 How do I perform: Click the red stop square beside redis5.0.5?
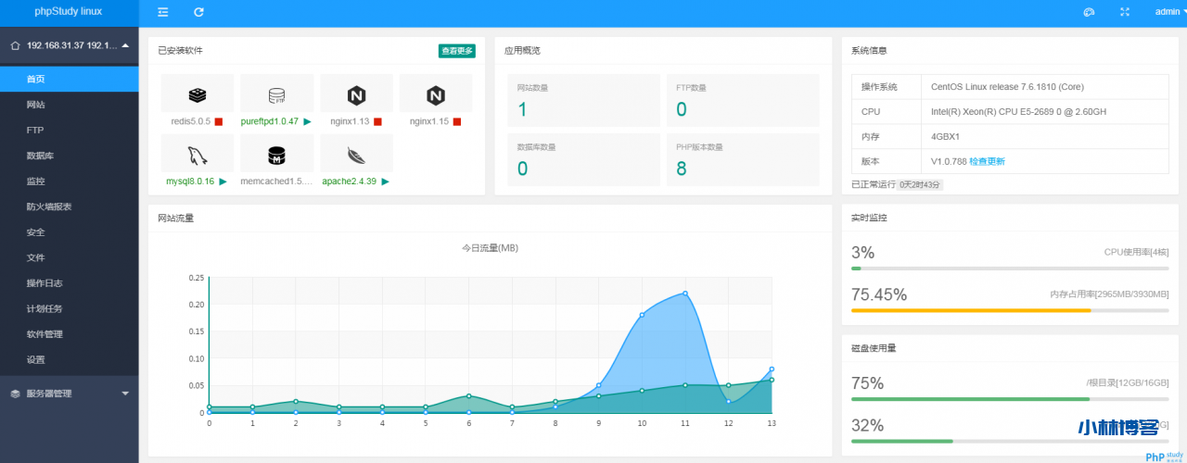(219, 121)
